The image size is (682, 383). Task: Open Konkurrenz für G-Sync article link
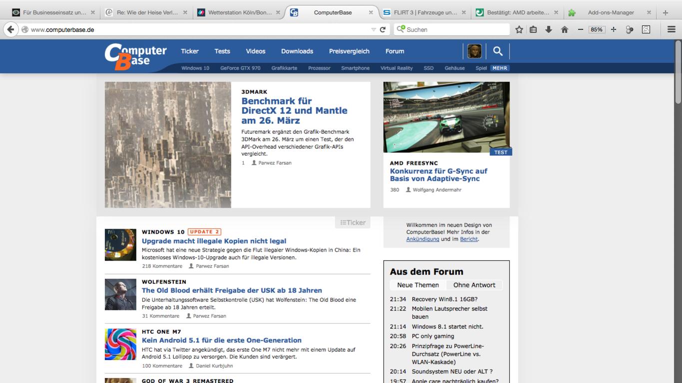point(438,175)
